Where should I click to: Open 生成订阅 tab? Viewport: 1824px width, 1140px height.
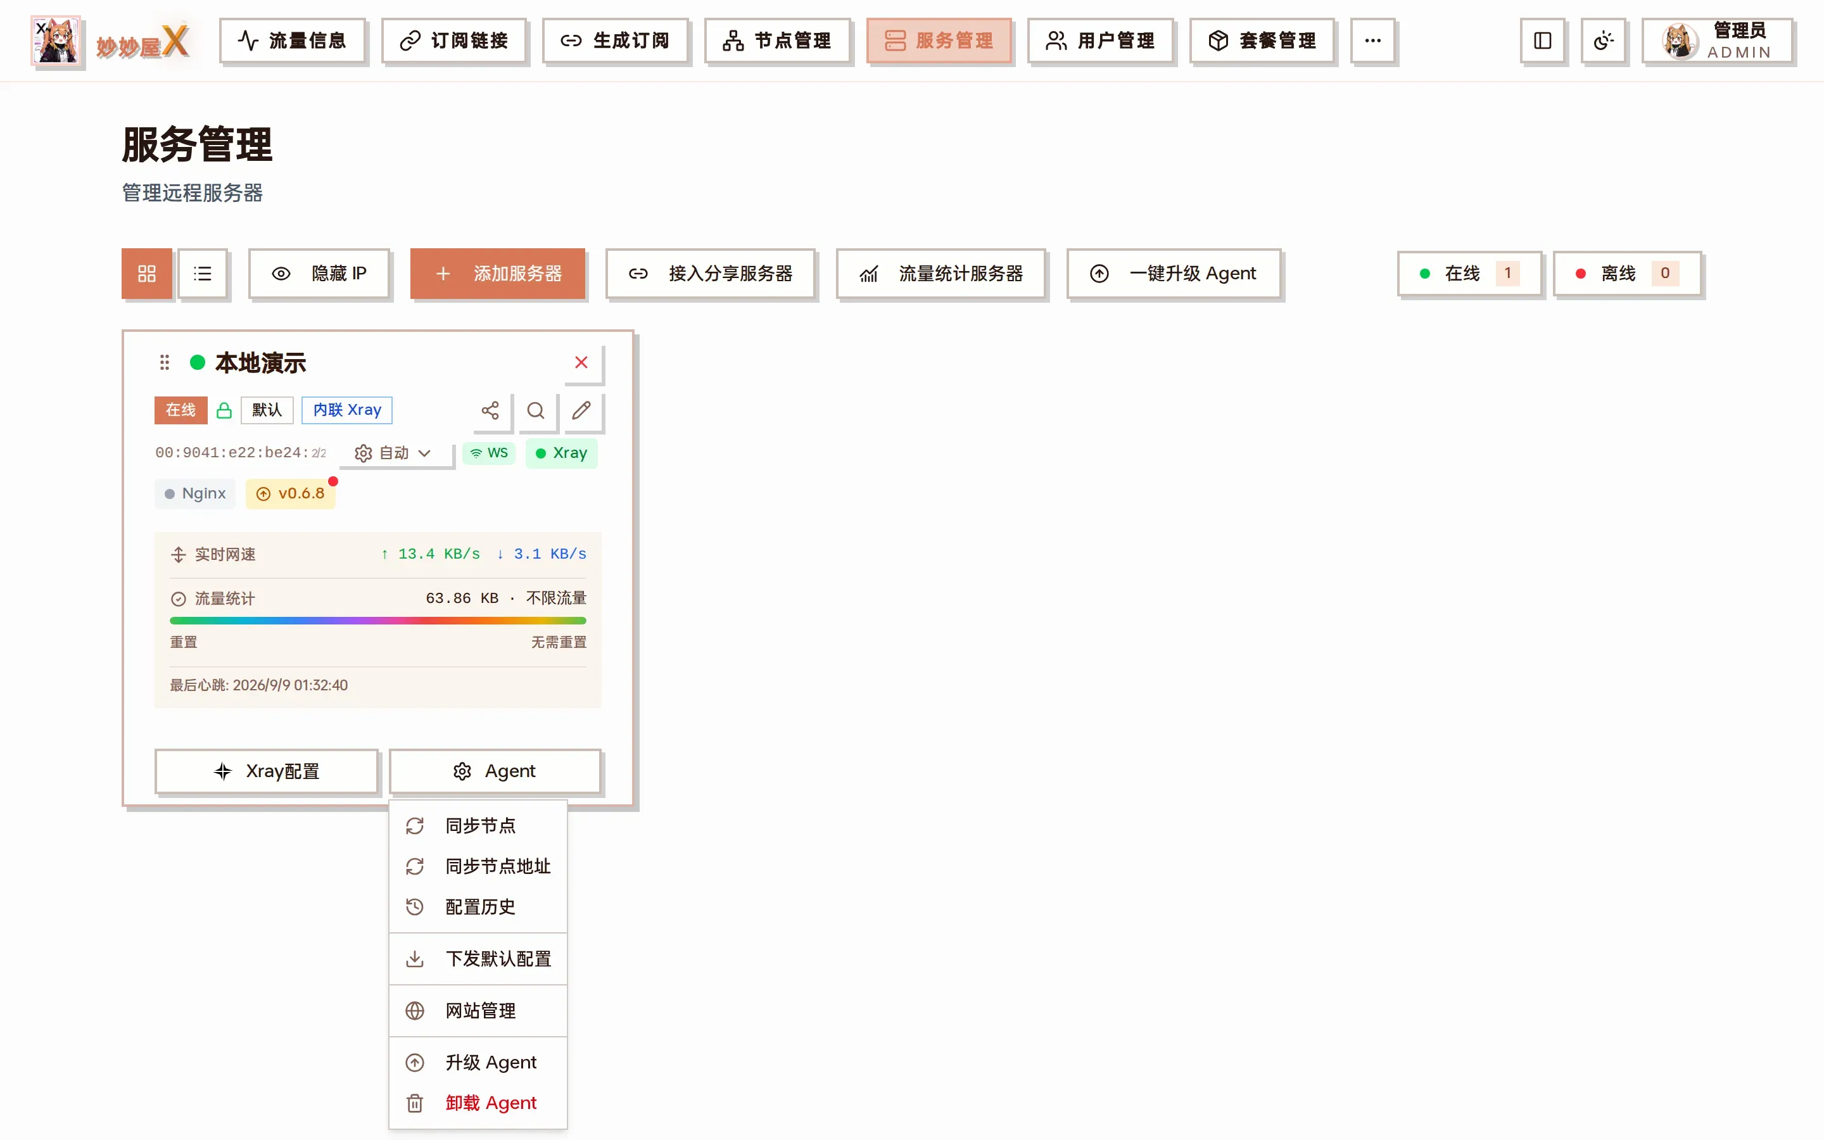pos(615,41)
